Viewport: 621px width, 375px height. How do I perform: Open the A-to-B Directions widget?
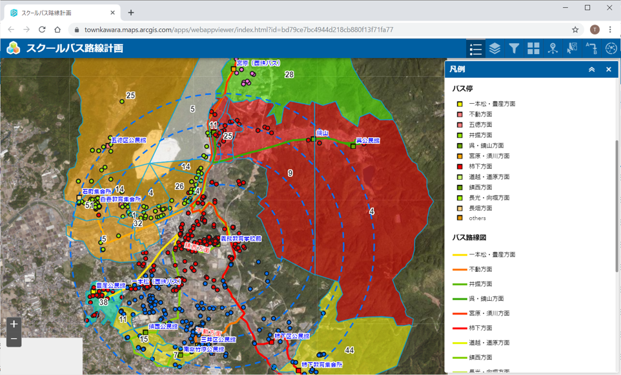591,48
